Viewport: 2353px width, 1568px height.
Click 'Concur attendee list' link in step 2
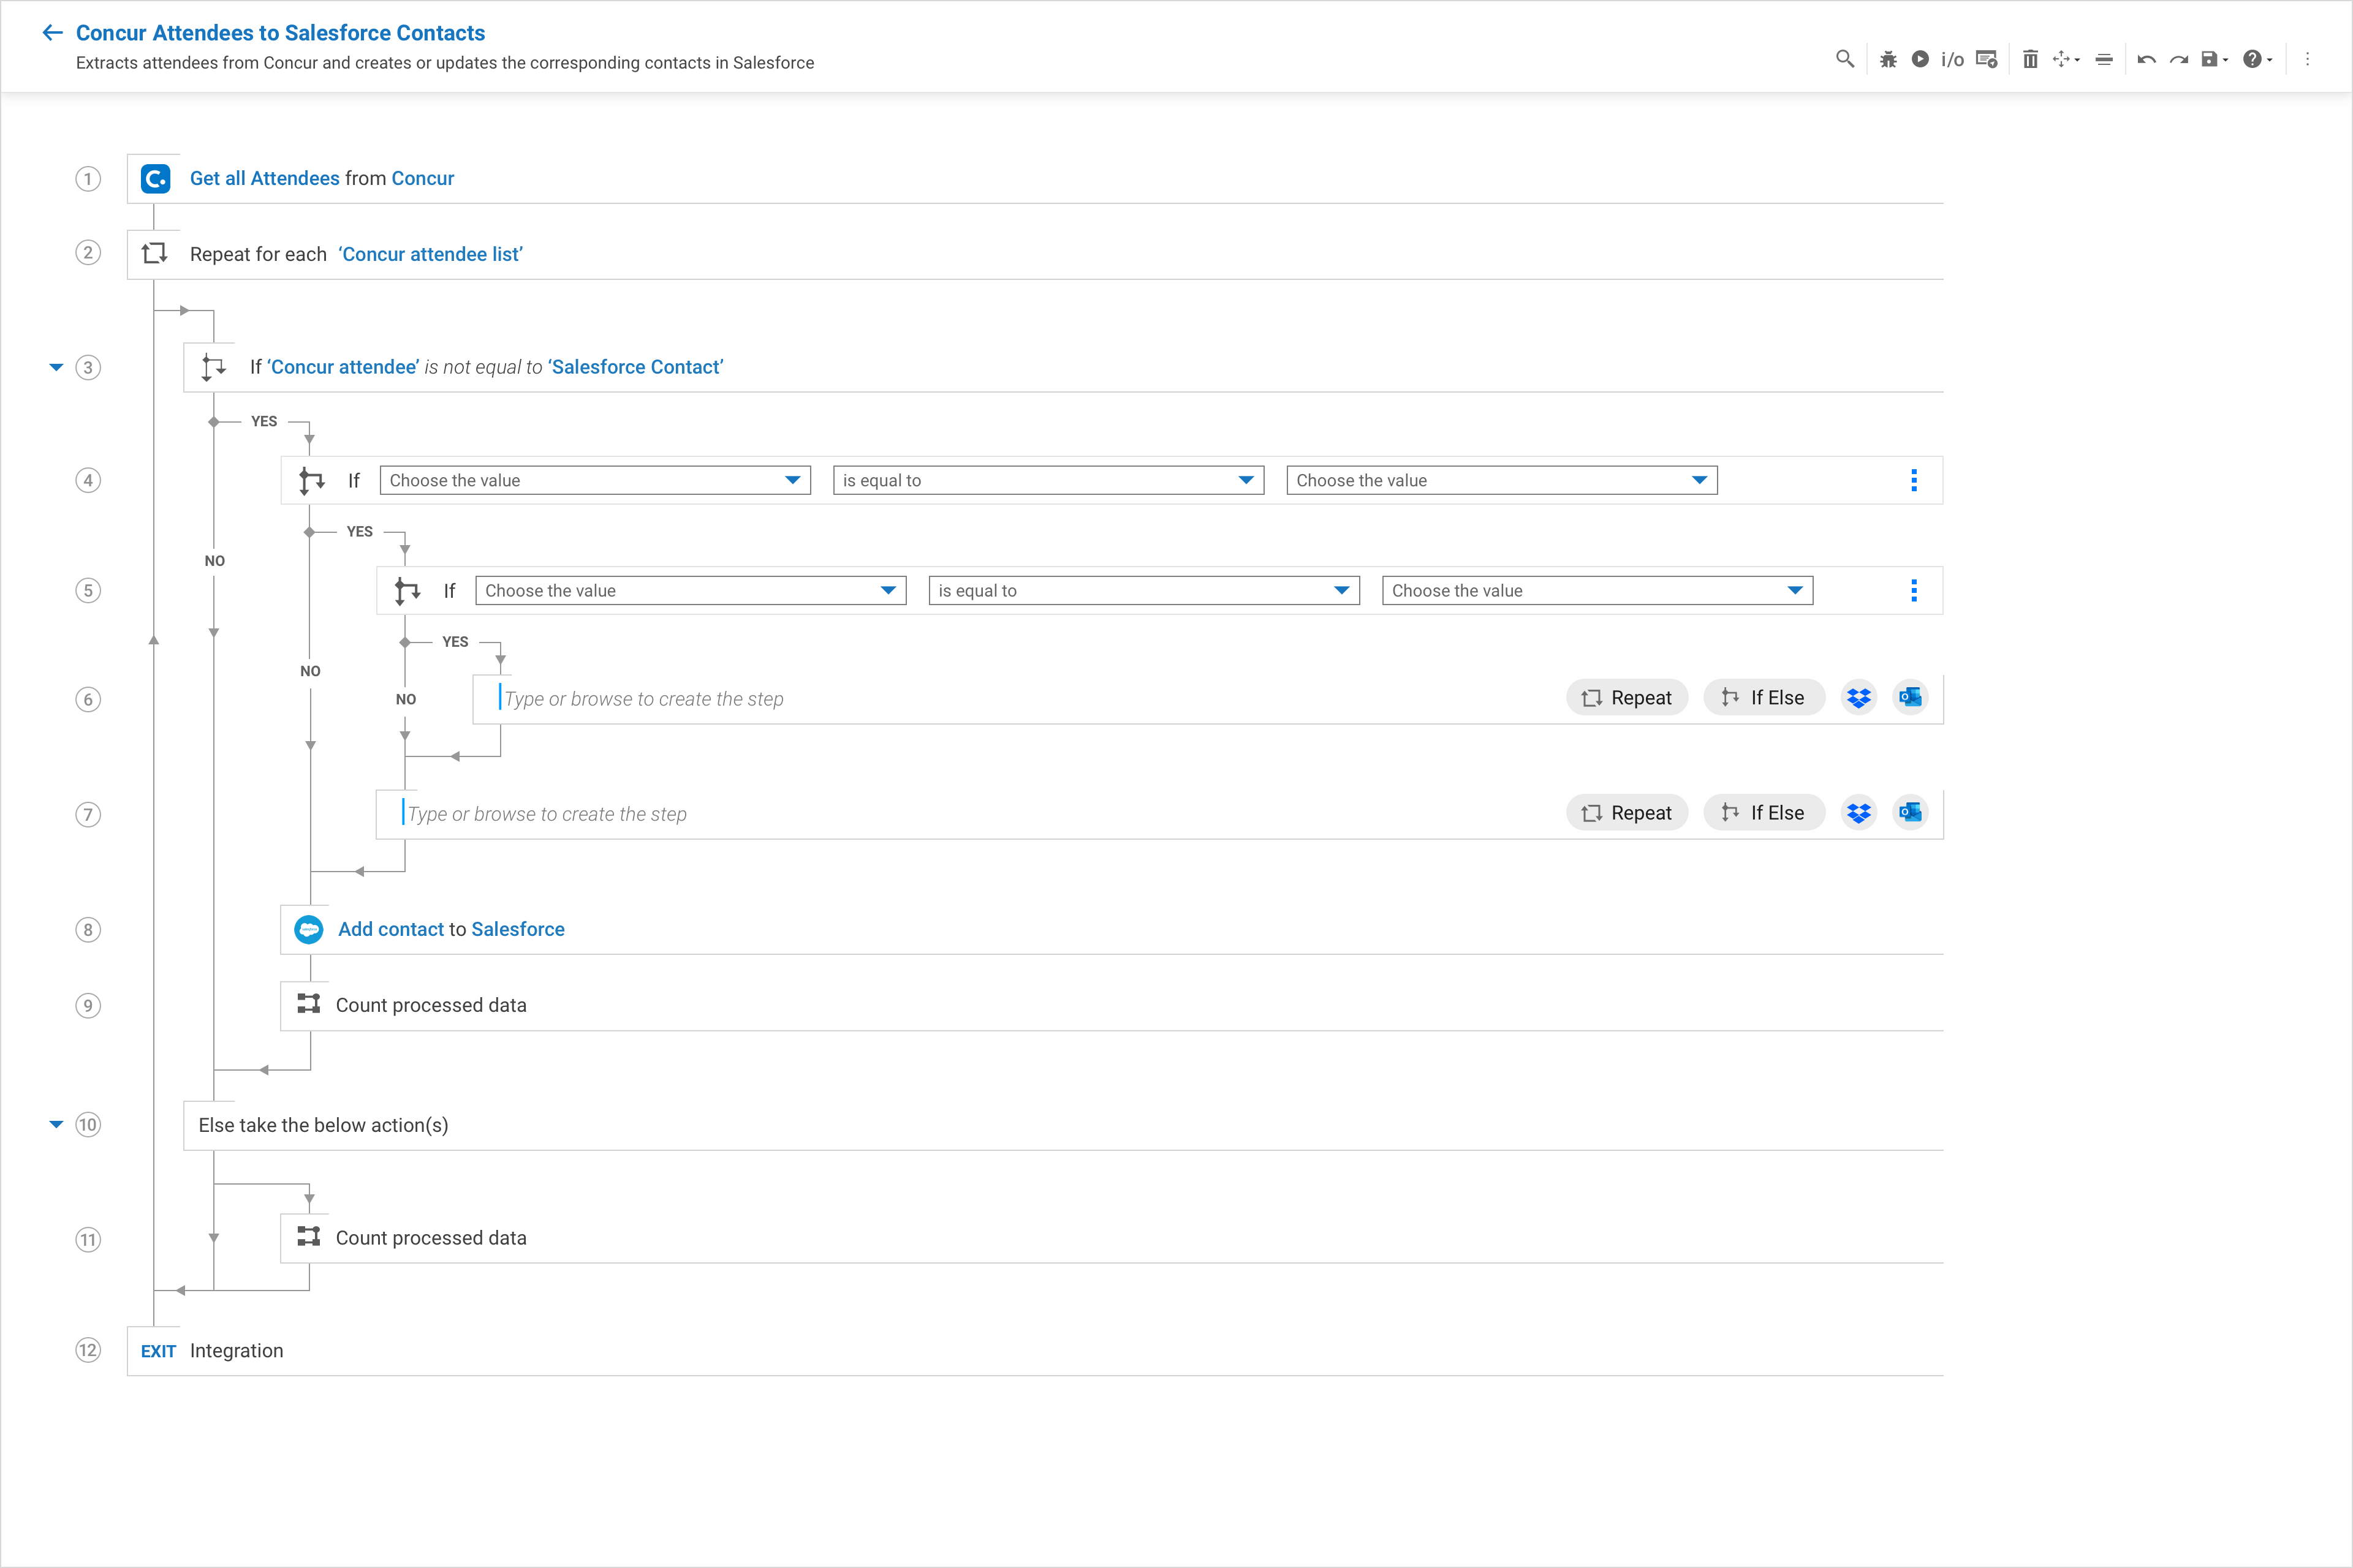[x=430, y=254]
